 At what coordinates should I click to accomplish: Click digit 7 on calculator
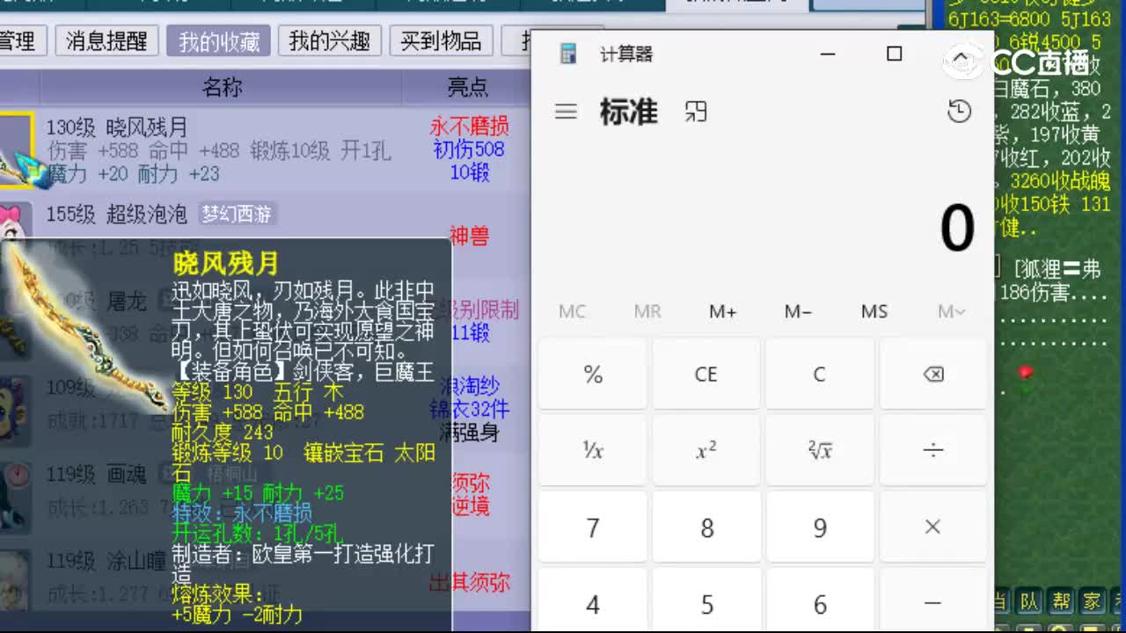click(x=592, y=527)
